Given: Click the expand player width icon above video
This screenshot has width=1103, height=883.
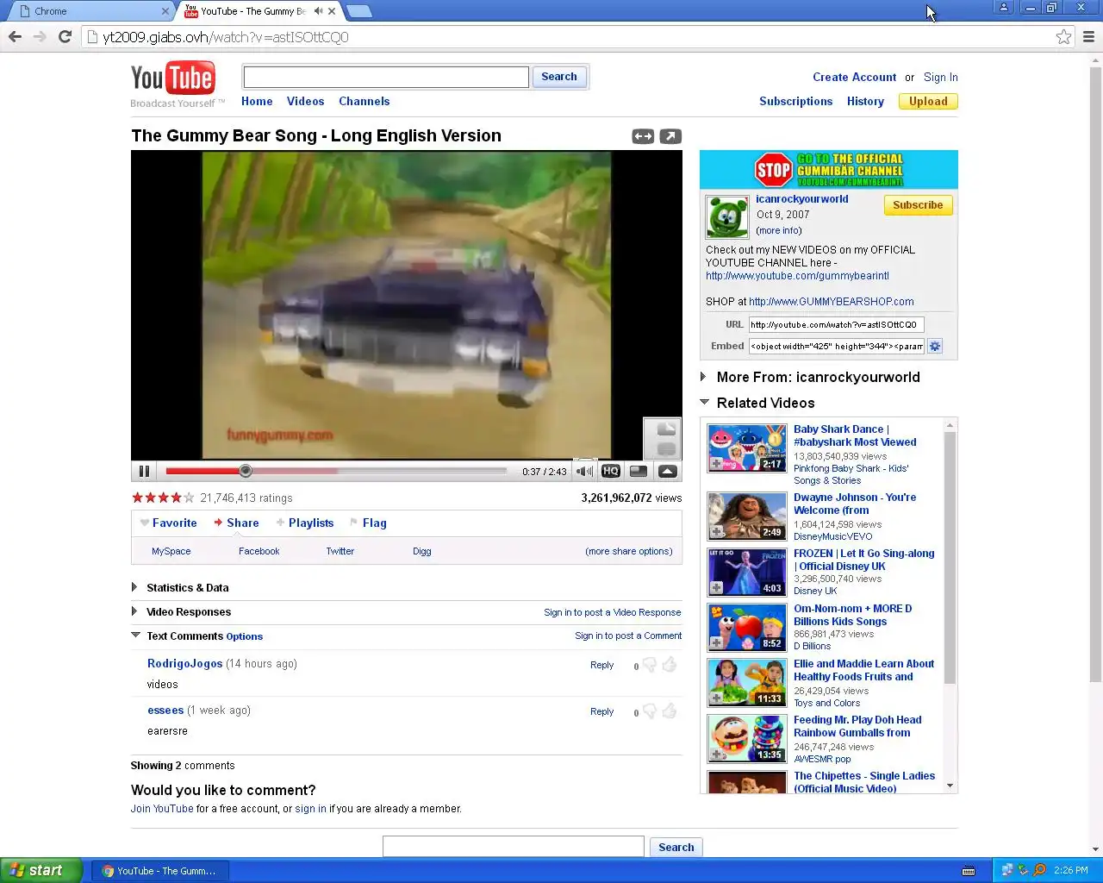Looking at the screenshot, I should [x=643, y=136].
